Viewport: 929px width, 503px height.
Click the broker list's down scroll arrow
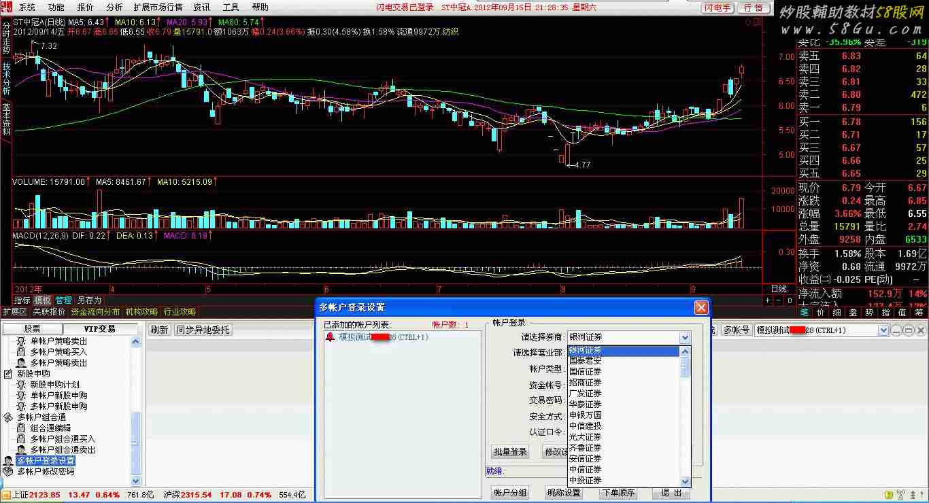[685, 481]
